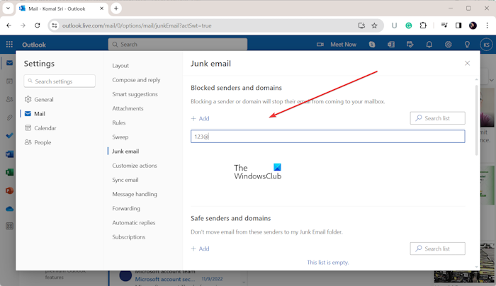The height and width of the screenshot is (286, 496).
Task: Click the lightbulb tips icon
Action: coord(467,45)
